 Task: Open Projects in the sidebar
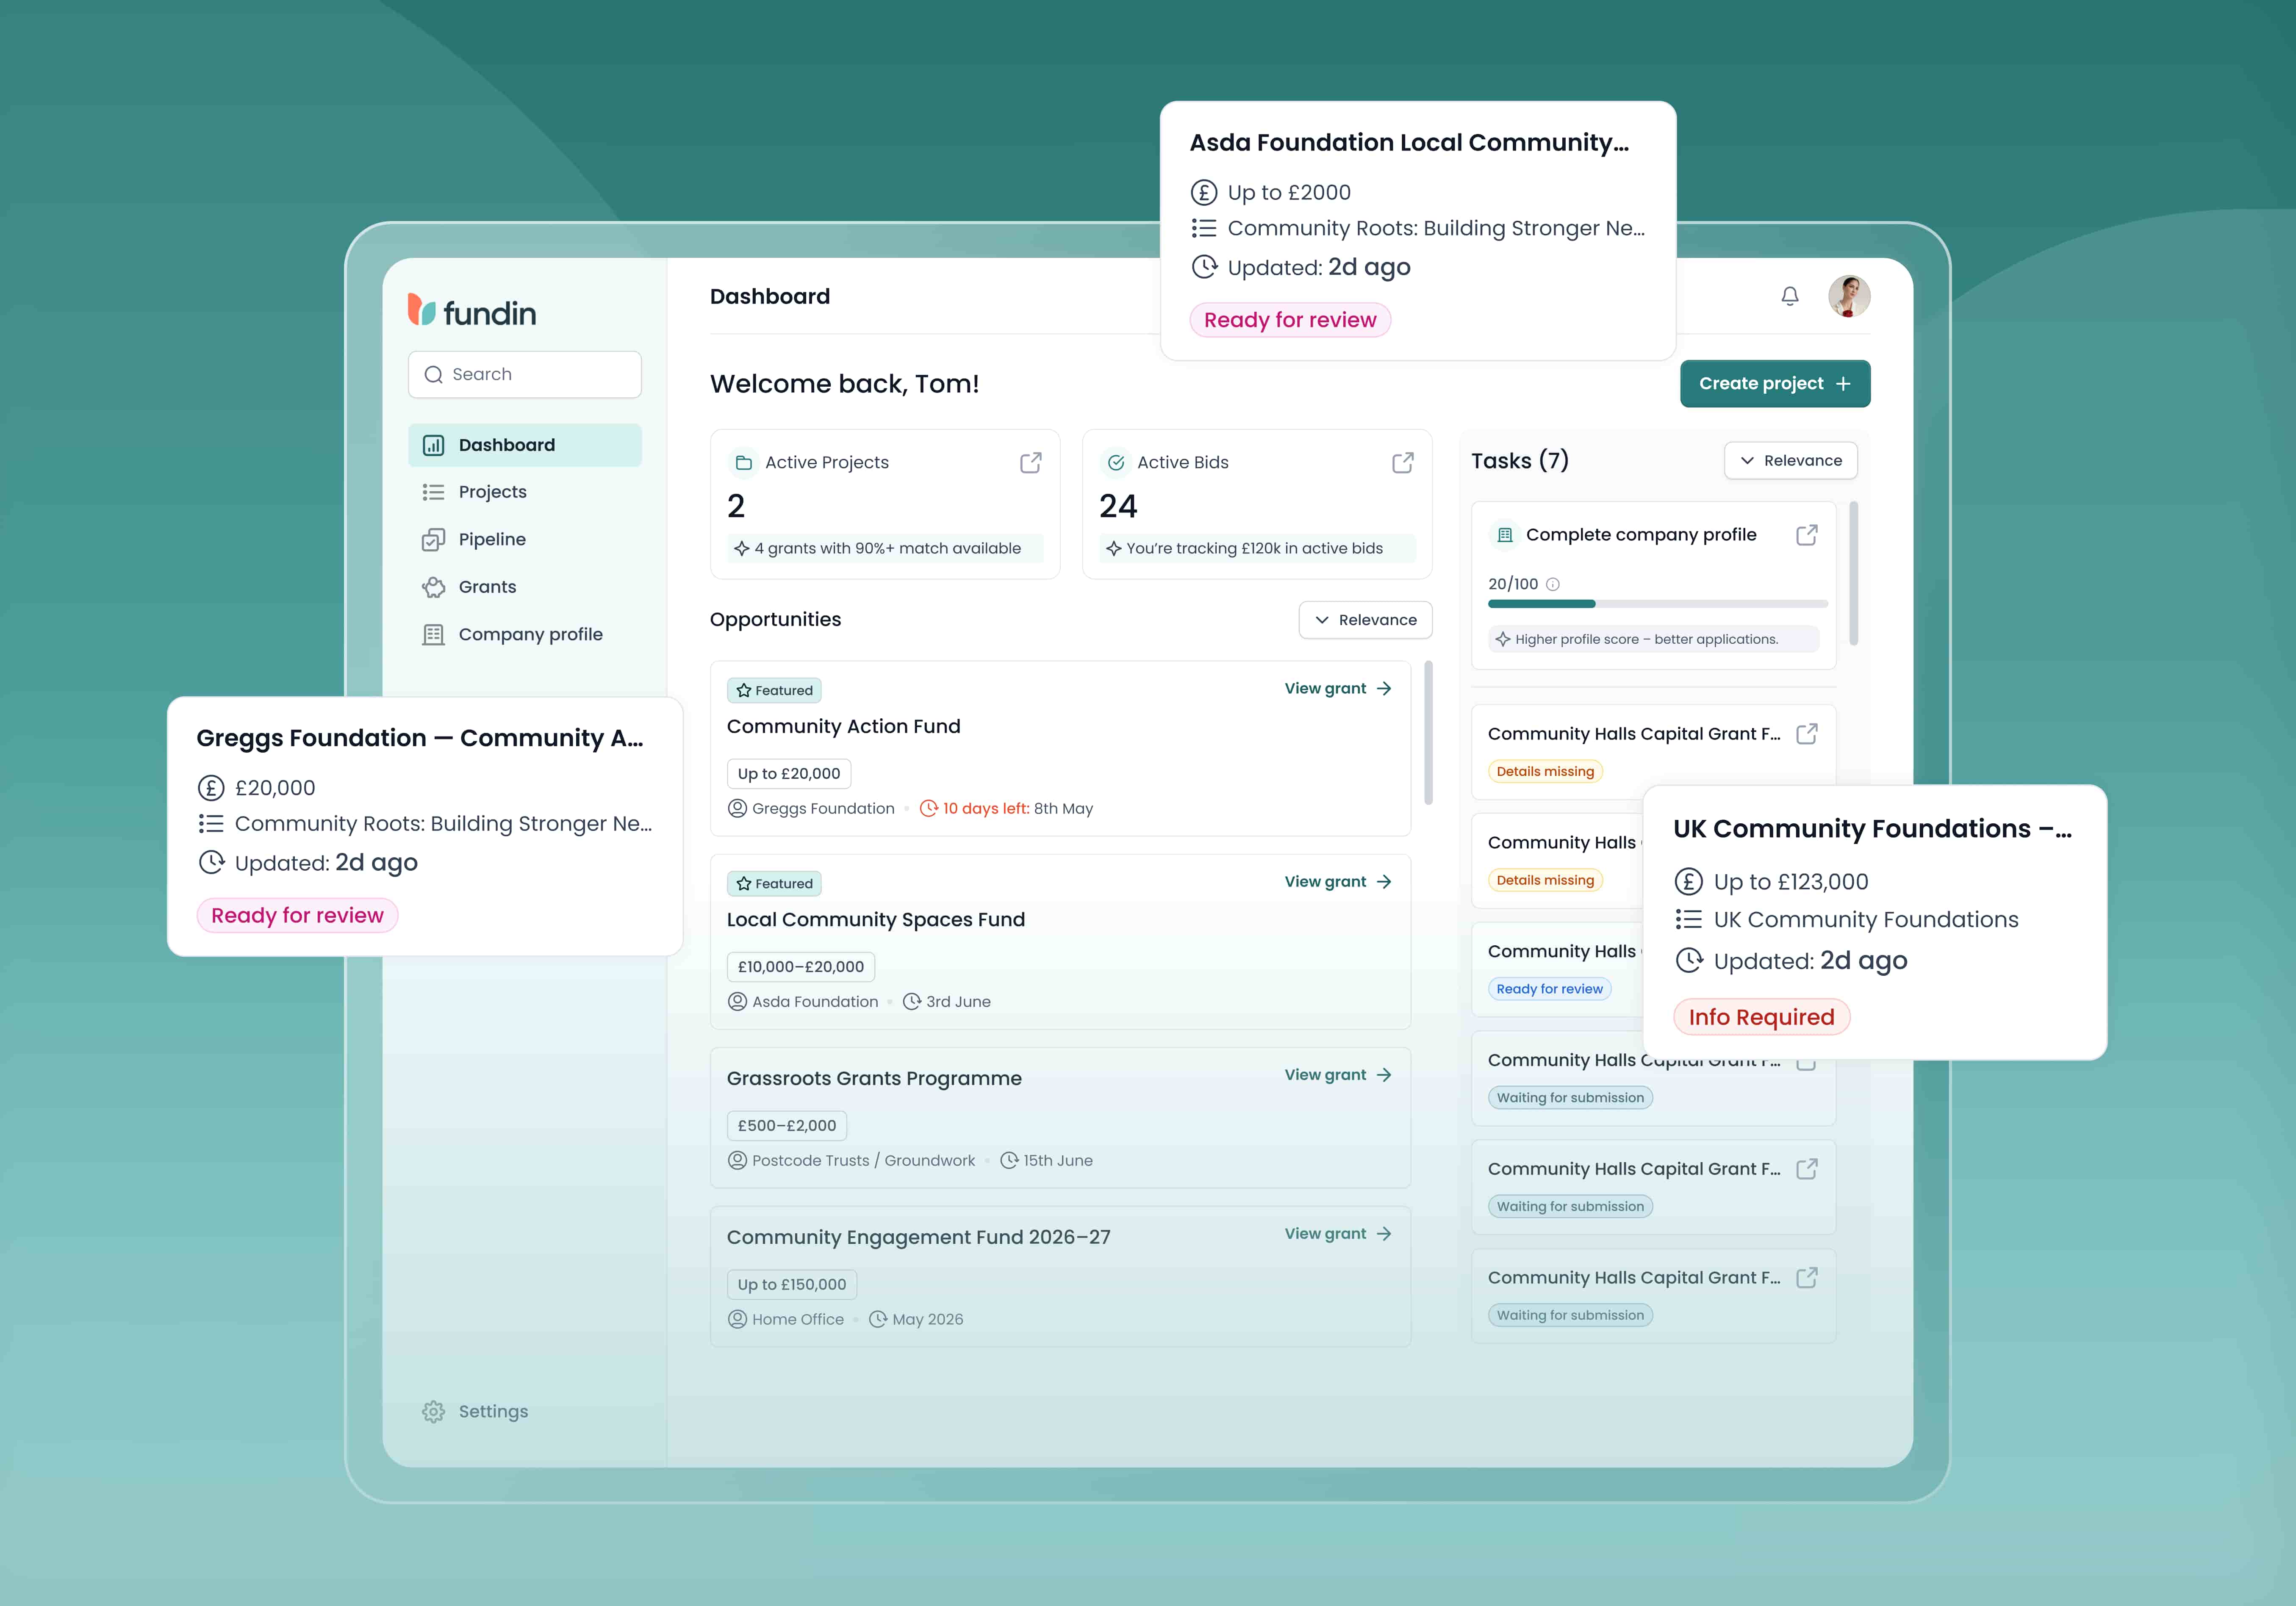tap(525, 492)
